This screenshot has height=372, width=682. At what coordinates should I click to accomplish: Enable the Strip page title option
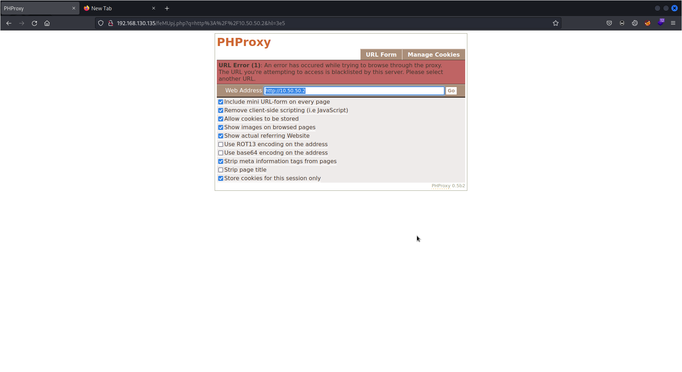[221, 170]
